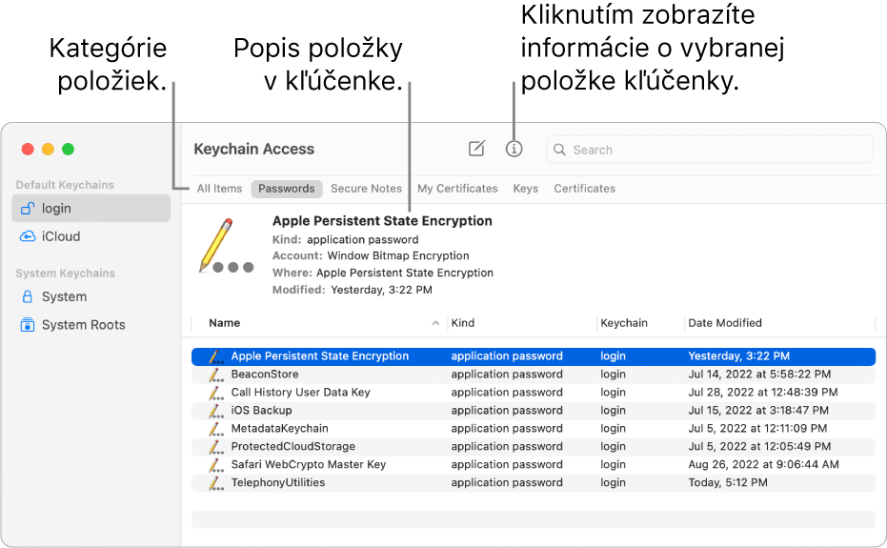Switch to All Items category
Image resolution: width=887 pixels, height=548 pixels.
pyautogui.click(x=219, y=189)
